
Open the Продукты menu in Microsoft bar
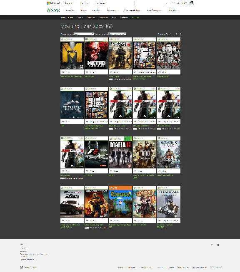[x=85, y=3]
